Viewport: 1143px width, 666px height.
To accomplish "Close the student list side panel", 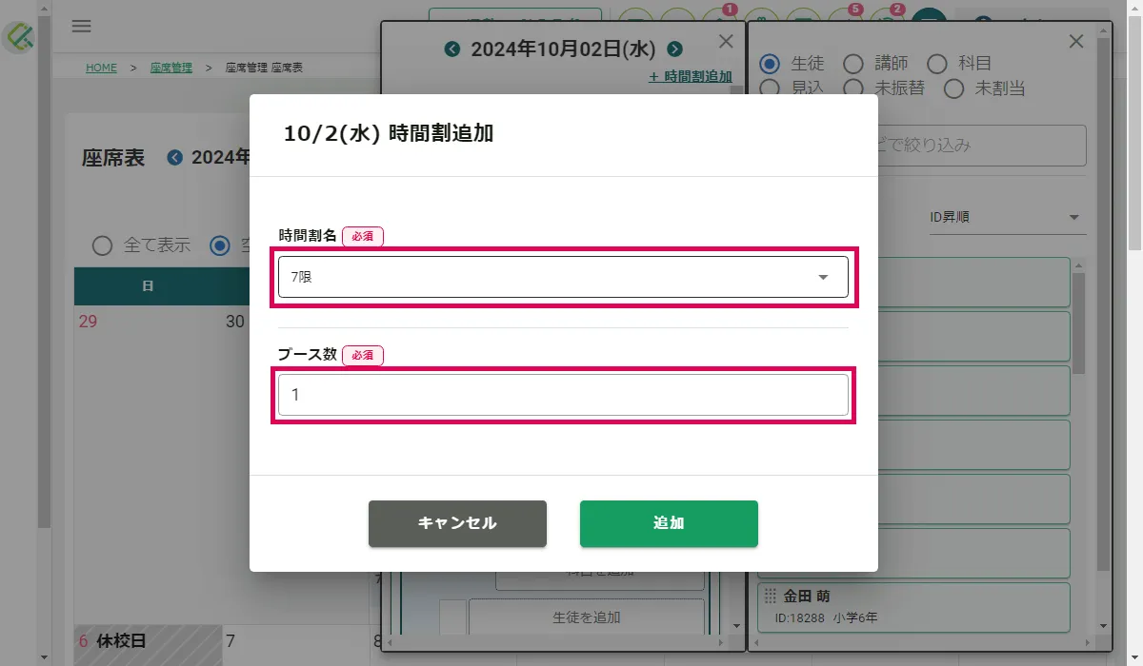I will pos(1076,41).
